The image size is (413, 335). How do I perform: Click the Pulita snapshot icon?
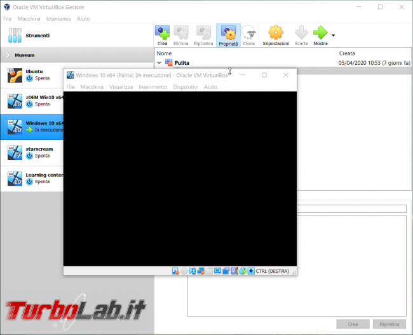[x=168, y=62]
